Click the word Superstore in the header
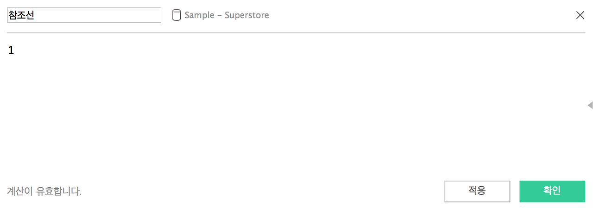This screenshot has width=593, height=210. click(247, 15)
